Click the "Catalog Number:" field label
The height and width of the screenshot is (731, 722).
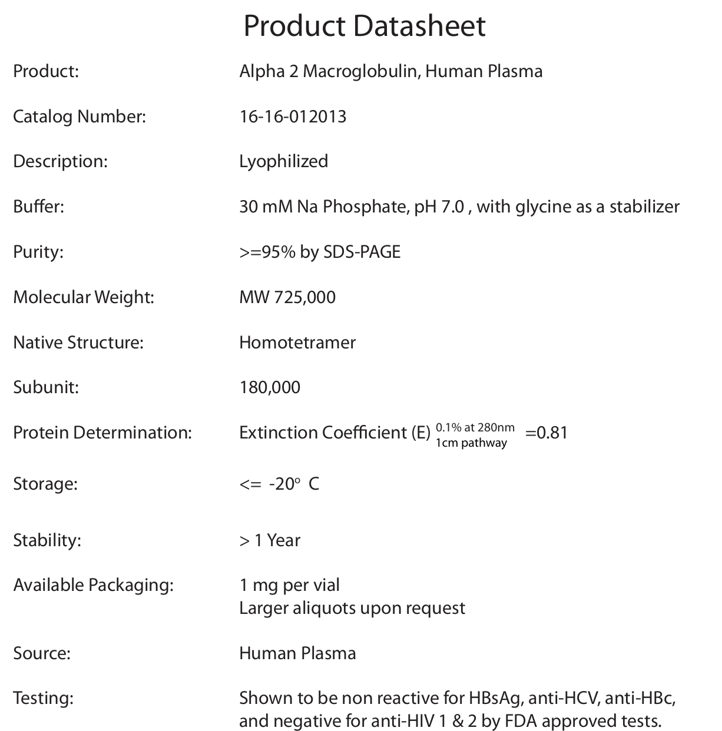80,117
